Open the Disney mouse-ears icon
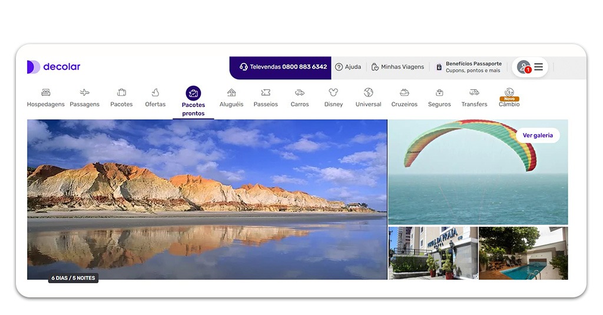Screen dimensions: 603x315 point(333,93)
